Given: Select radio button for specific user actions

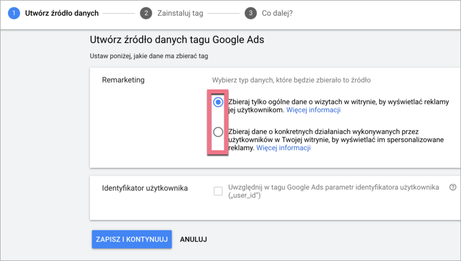Looking at the screenshot, I should pyautogui.click(x=218, y=132).
